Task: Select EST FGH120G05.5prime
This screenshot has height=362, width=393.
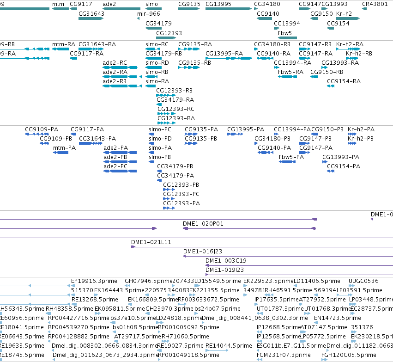Action: (x=324, y=360)
